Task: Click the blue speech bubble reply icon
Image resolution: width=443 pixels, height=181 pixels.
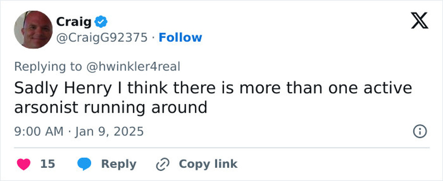Action: pyautogui.click(x=85, y=164)
